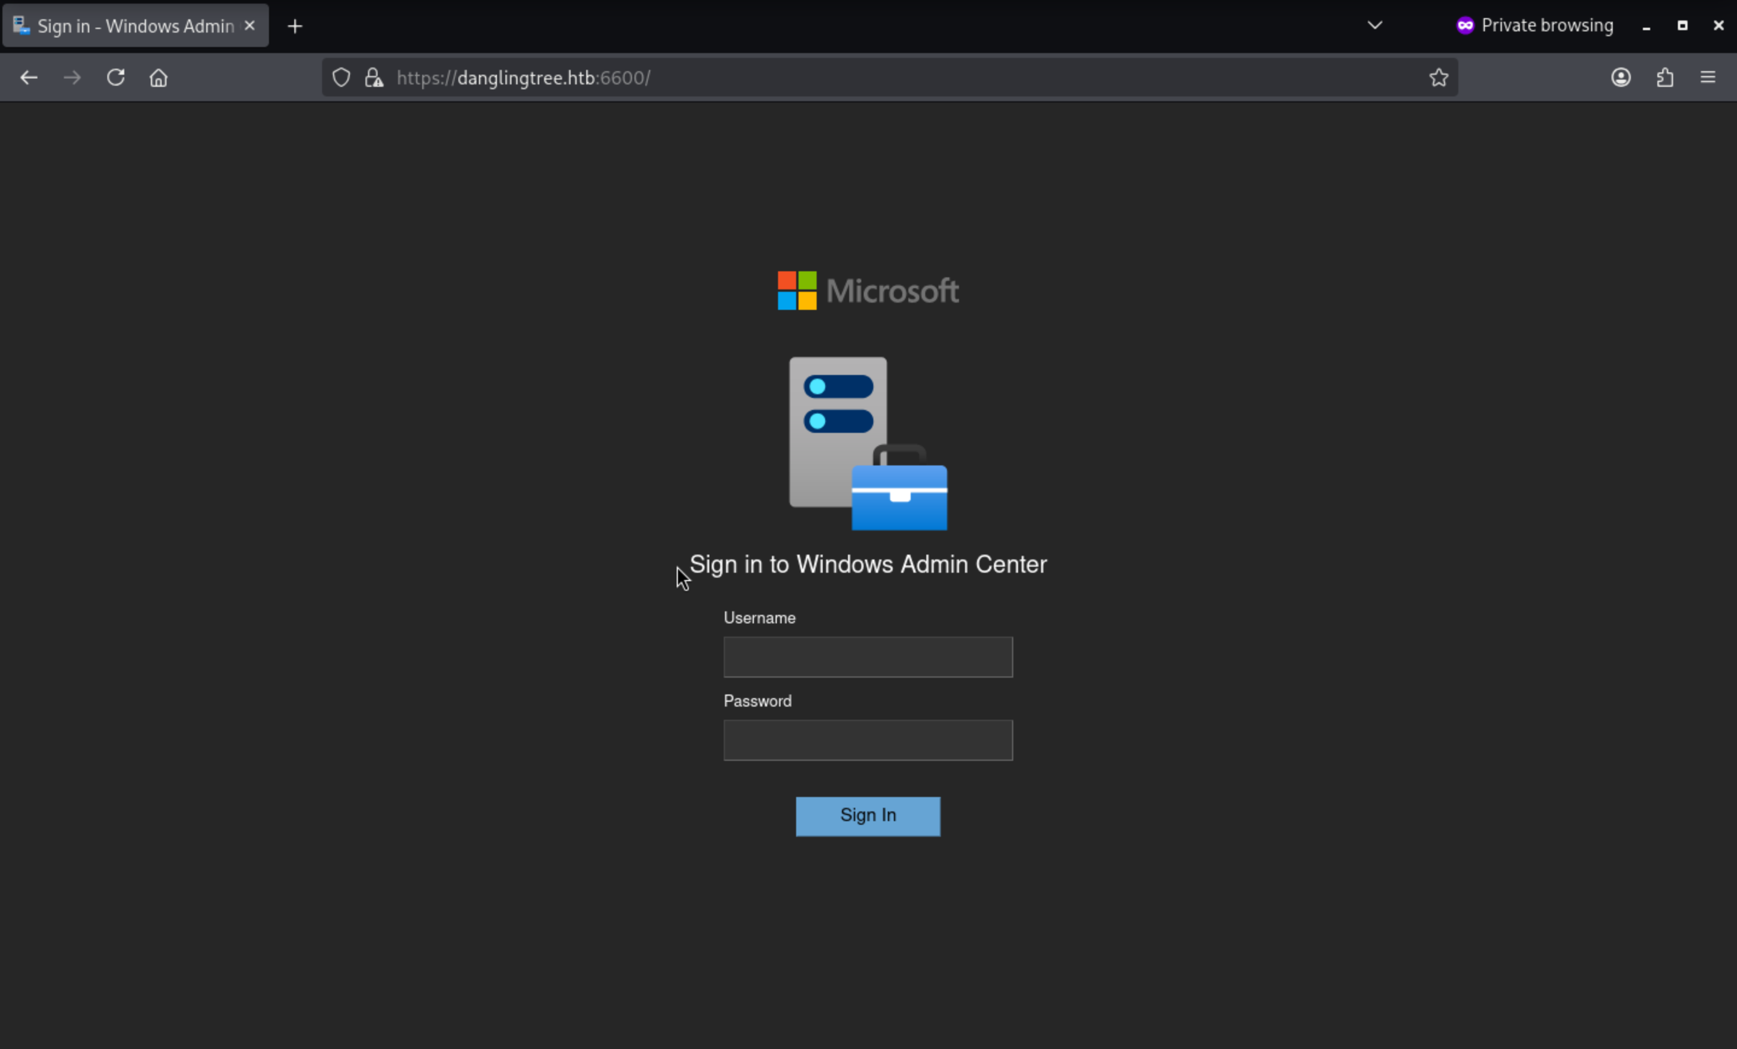1737x1049 pixels.
Task: Click the Username label
Action: tap(759, 618)
